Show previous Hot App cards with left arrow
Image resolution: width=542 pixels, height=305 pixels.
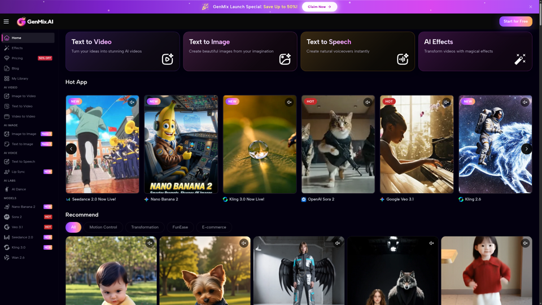point(71,149)
